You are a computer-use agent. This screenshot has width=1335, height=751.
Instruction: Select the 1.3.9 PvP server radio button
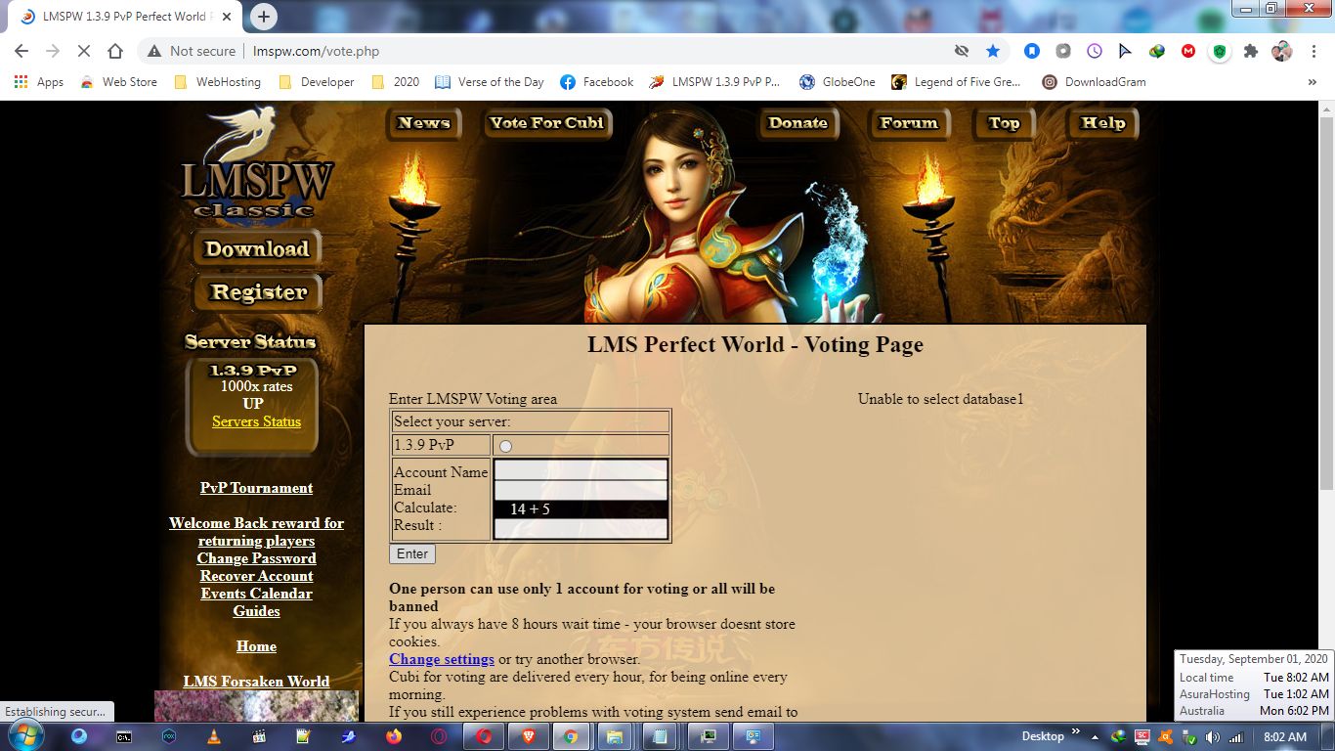tap(505, 446)
